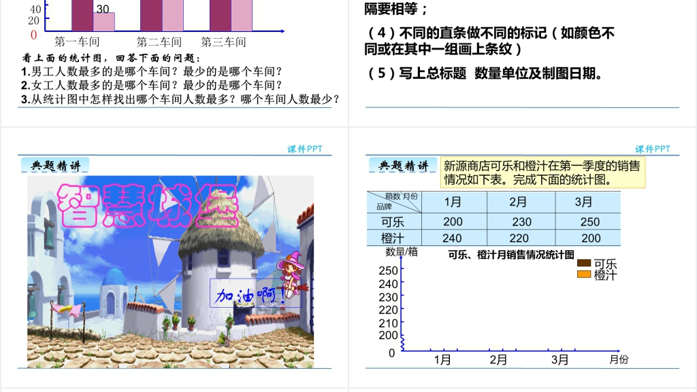697x392 pixels.
Task: Select the 可乐 row header in the table
Action: coord(394,221)
